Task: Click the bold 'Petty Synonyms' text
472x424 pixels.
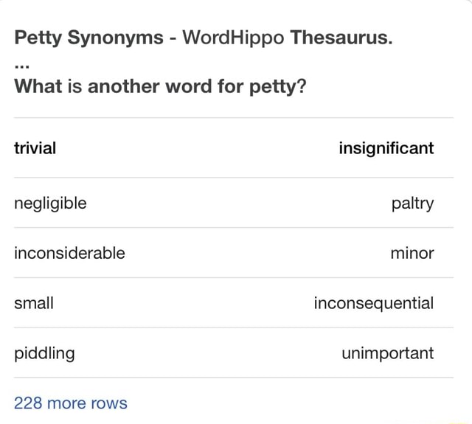Action: click(89, 38)
